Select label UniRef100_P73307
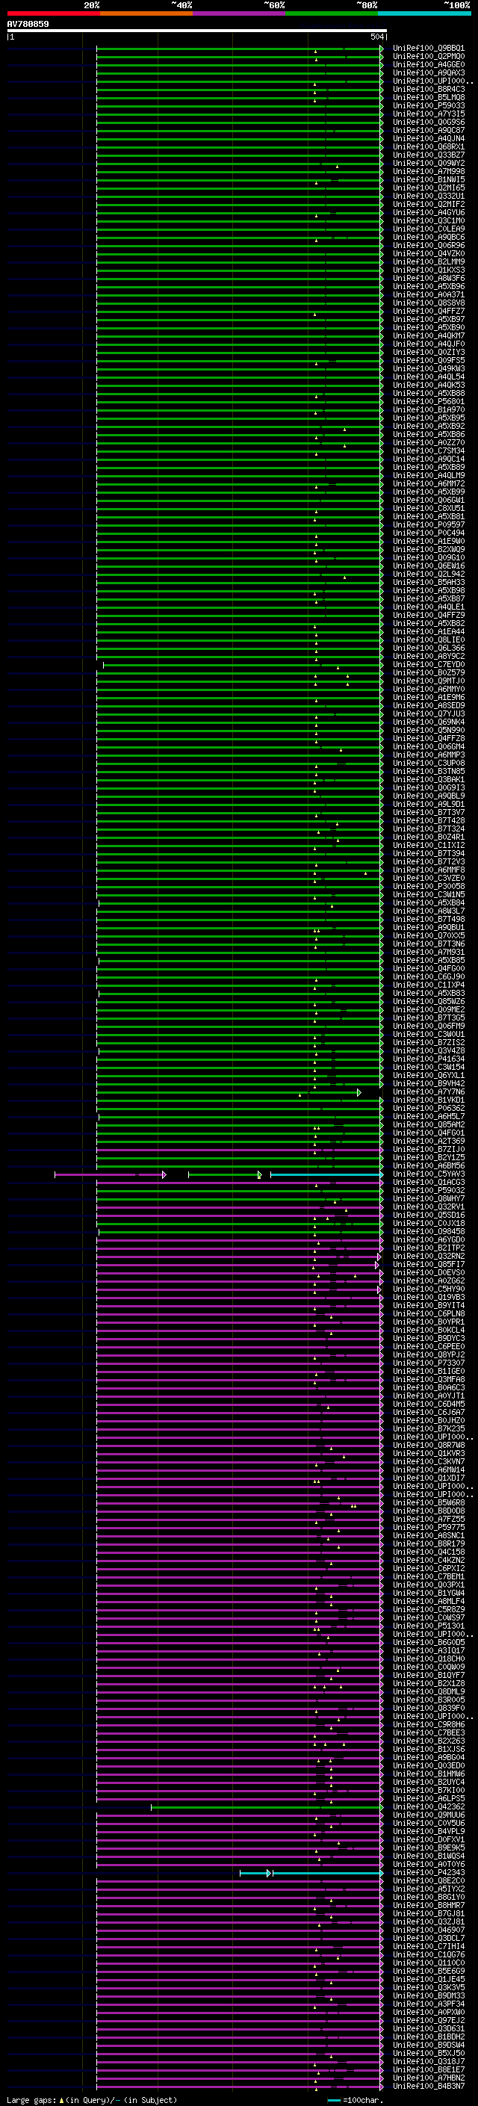The height and width of the screenshot is (2106, 478). click(x=428, y=1363)
